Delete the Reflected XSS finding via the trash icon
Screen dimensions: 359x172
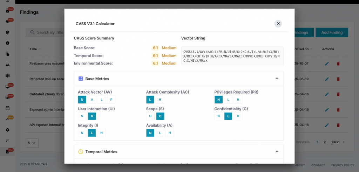tap(338, 79)
